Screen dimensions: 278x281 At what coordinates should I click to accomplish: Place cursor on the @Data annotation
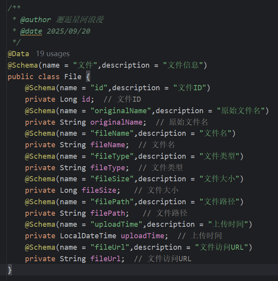tap(18, 54)
